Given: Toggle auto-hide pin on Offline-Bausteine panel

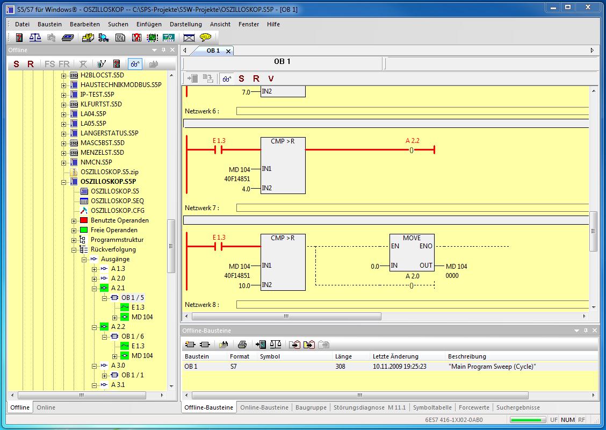Looking at the screenshot, I should point(587,331).
